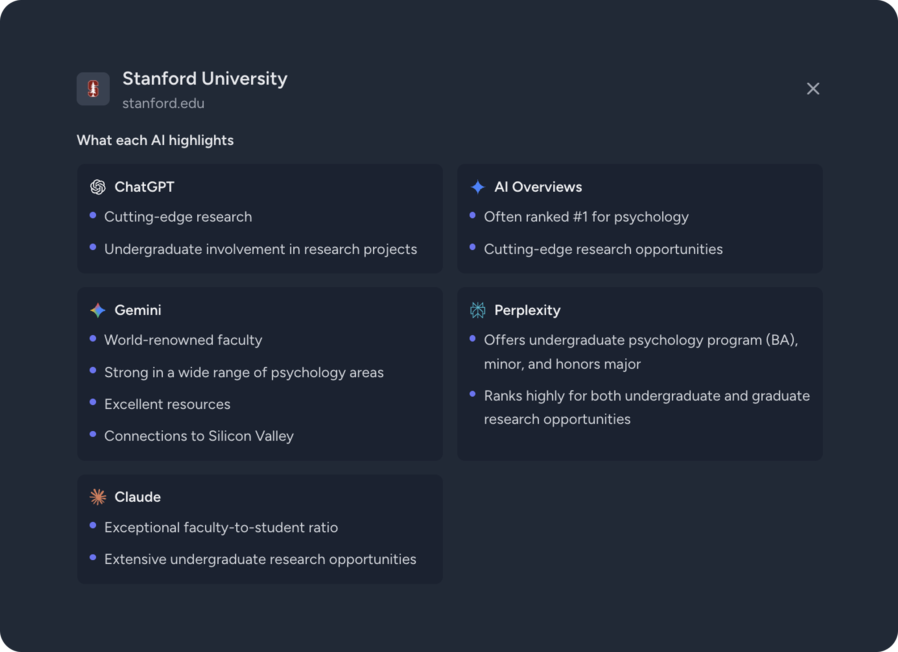Click the What each AI highlights heading
The height and width of the screenshot is (652, 898).
pos(155,140)
